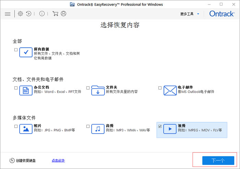Click the 所有文件夹里的内容 description

[122, 92]
